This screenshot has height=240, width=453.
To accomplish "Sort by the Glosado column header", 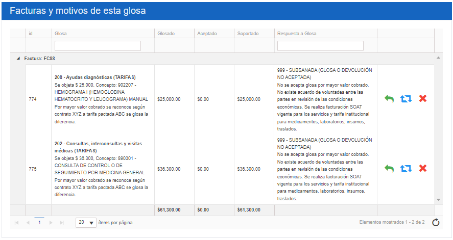I will pos(166,34).
